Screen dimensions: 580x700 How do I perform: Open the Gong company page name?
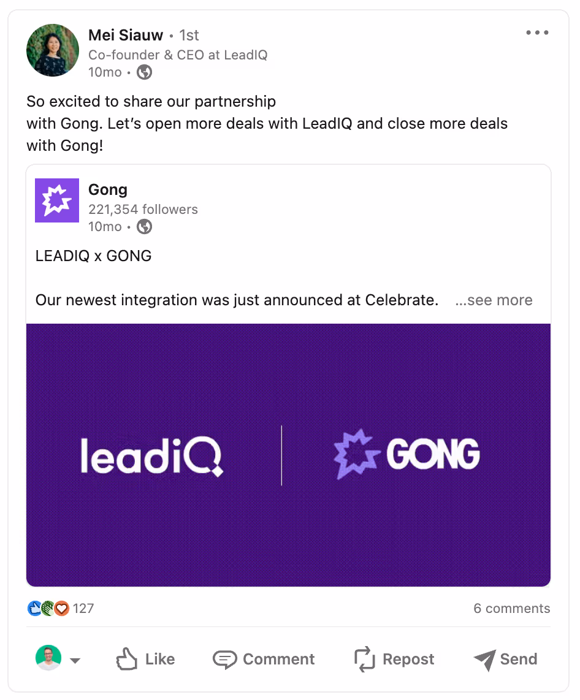pos(108,190)
